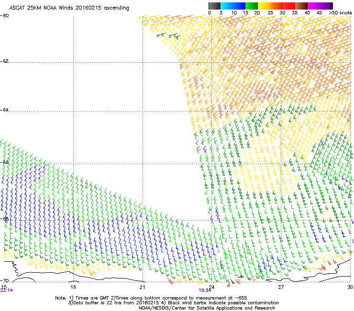Choose the yellow 20–25 knots legend swatch
354x311 pixels.
pos(264,6)
